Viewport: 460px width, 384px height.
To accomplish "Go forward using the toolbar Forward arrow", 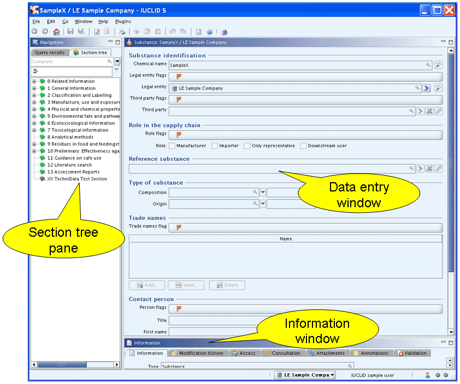I will tap(45, 32).
